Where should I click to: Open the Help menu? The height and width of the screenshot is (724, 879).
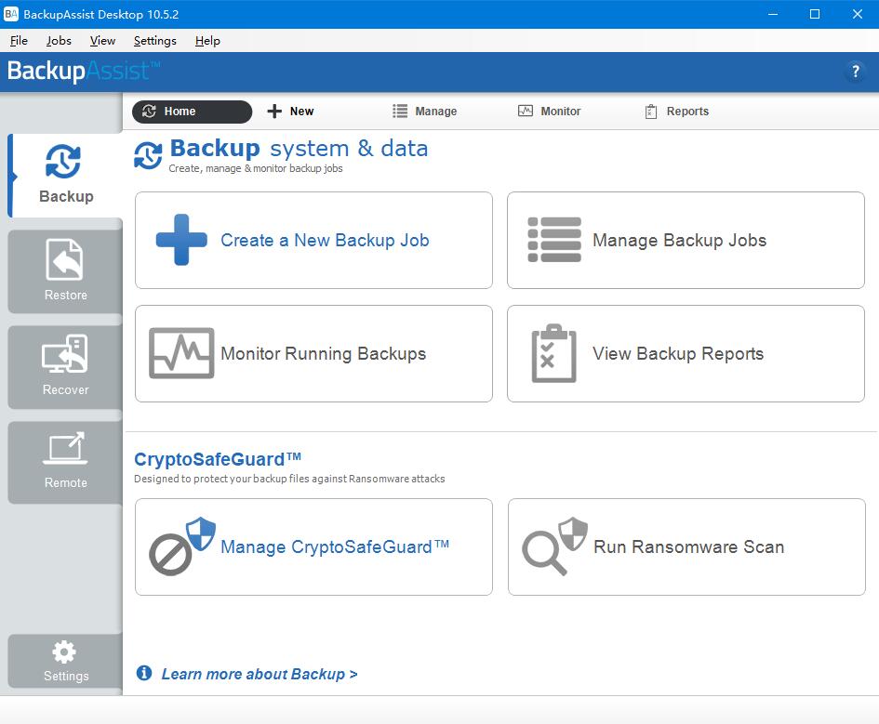207,41
